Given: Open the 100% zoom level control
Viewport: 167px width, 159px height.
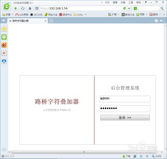Looking at the screenshot, I should (x=157, y=156).
